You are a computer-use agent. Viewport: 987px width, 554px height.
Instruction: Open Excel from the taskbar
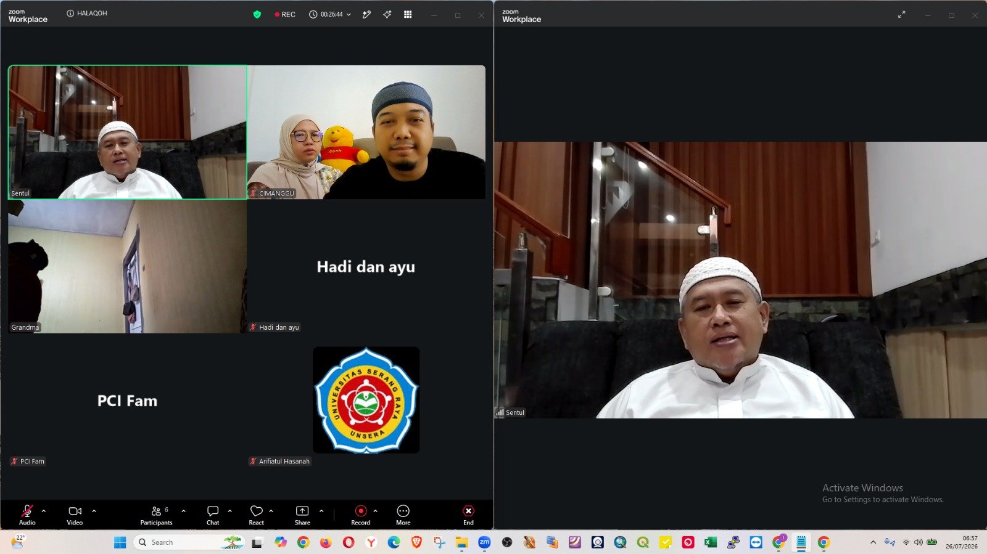711,542
